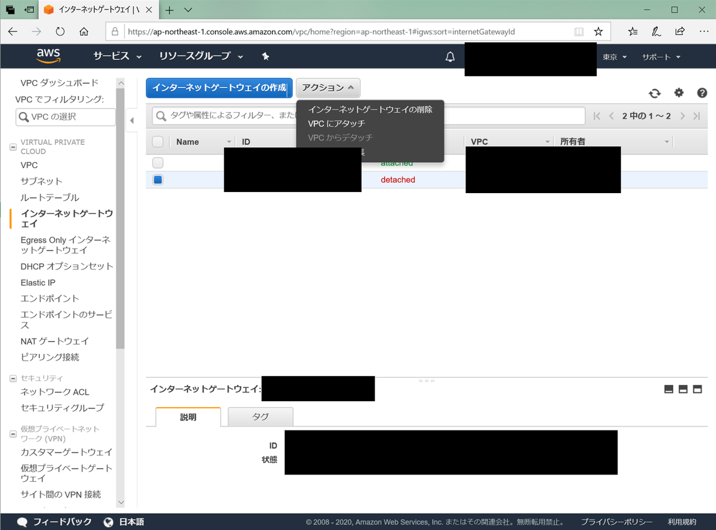Image resolution: width=716 pixels, height=530 pixels.
Task: Select インターネットゲートウェイの削除 menu item
Action: click(x=370, y=110)
